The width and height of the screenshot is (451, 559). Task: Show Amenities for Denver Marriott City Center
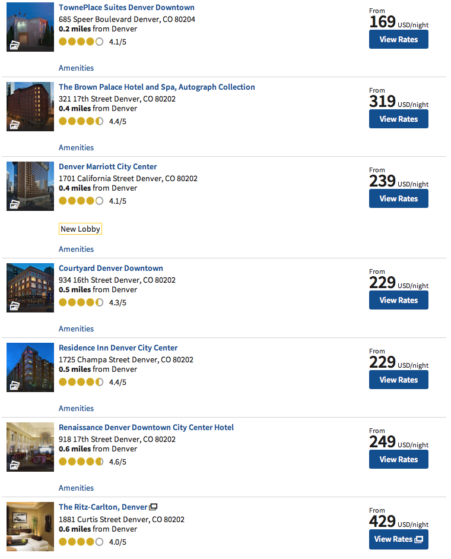click(x=76, y=250)
